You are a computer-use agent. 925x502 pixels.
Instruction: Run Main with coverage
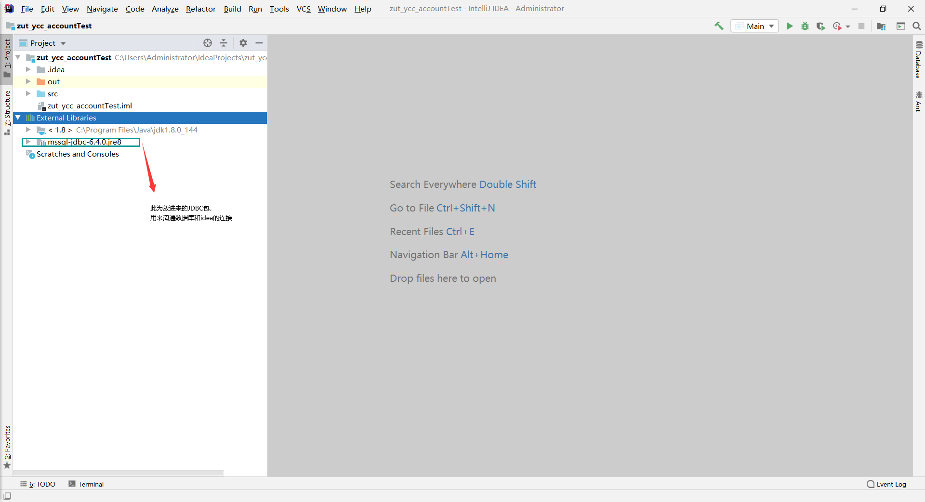tap(821, 26)
